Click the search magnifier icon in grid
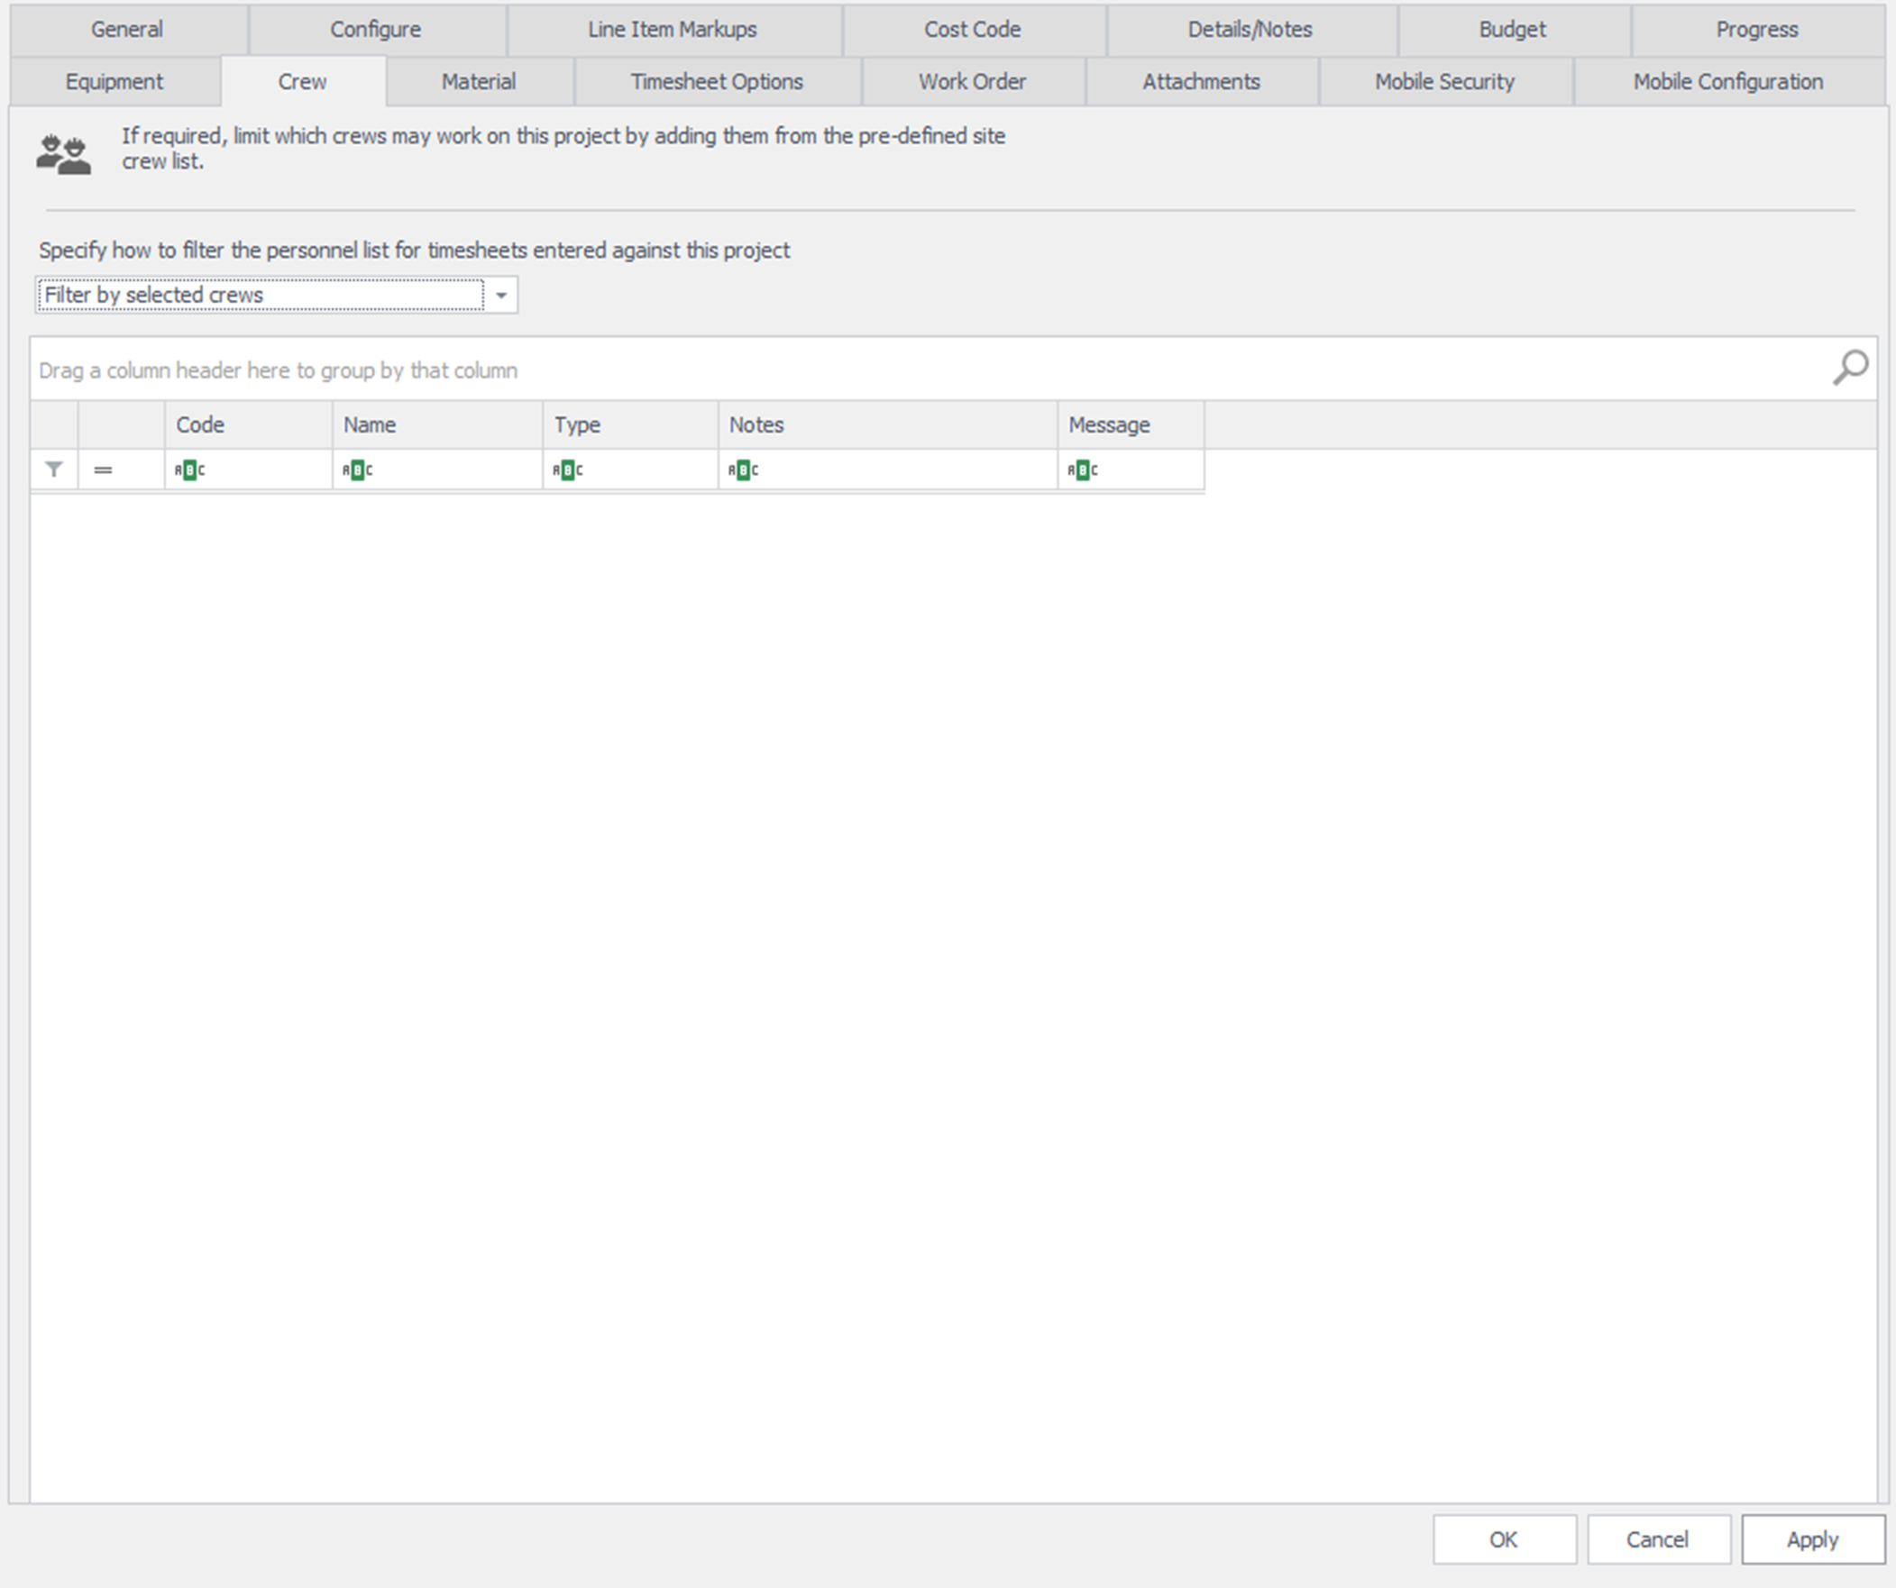Viewport: 1896px width, 1588px height. click(x=1850, y=368)
